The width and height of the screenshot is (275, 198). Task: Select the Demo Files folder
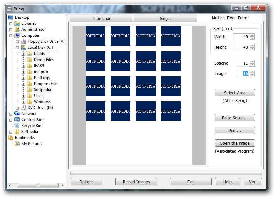tap(44, 60)
